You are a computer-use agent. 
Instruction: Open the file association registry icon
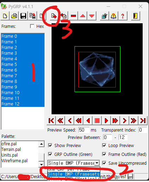pos(104,16)
